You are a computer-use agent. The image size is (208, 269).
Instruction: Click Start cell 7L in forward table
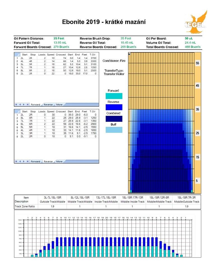(22, 68)
